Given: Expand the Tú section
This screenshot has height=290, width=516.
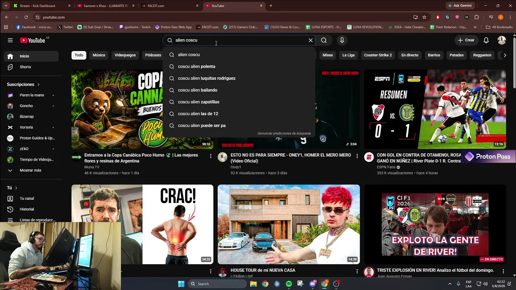Looking at the screenshot, I should [x=12, y=188].
